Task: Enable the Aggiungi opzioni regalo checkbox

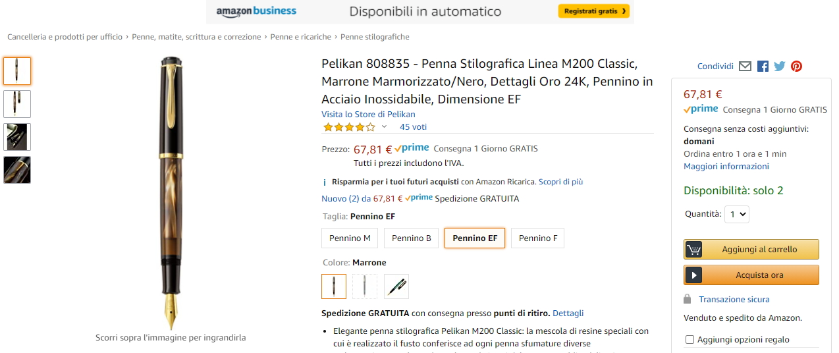Action: pyautogui.click(x=690, y=340)
